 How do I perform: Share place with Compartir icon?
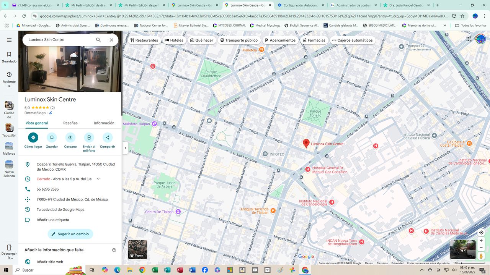pos(108,137)
